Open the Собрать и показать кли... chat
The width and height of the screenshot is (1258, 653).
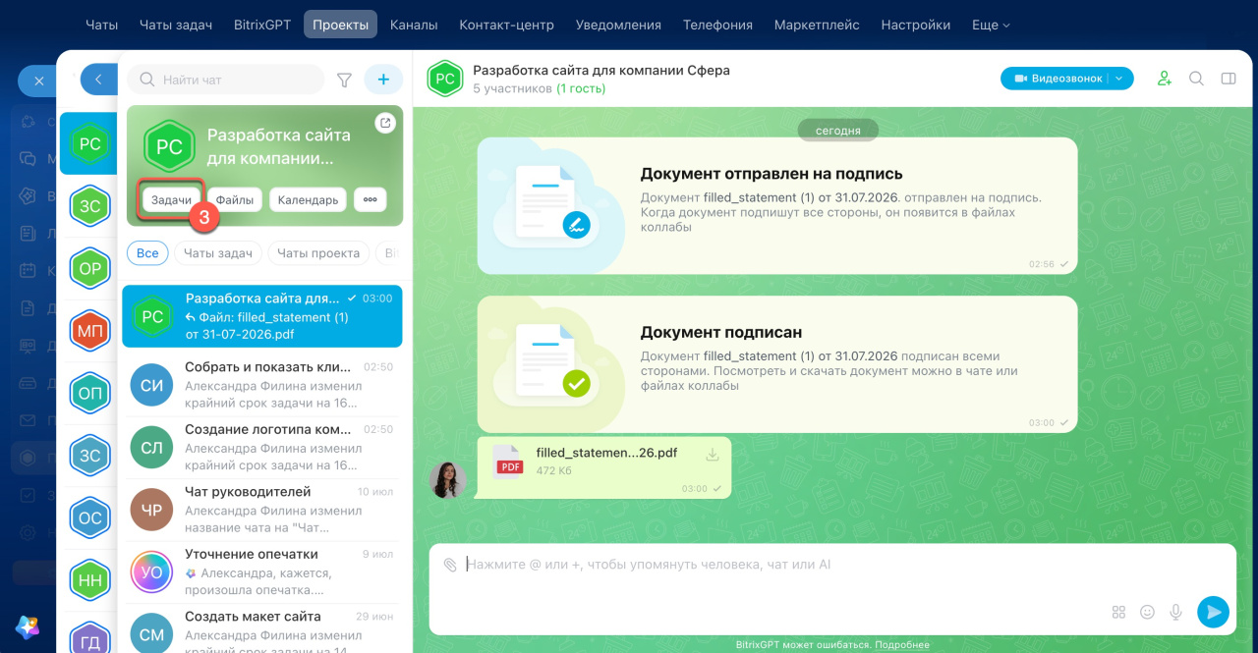262,384
